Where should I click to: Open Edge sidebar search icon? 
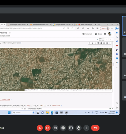click(x=117, y=37)
